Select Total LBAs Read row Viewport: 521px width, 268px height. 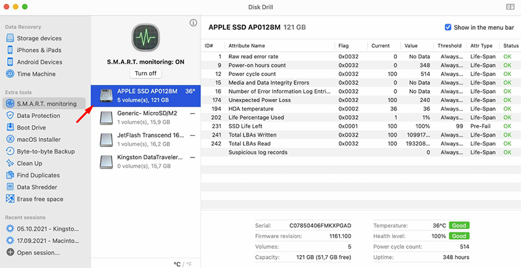(361, 144)
